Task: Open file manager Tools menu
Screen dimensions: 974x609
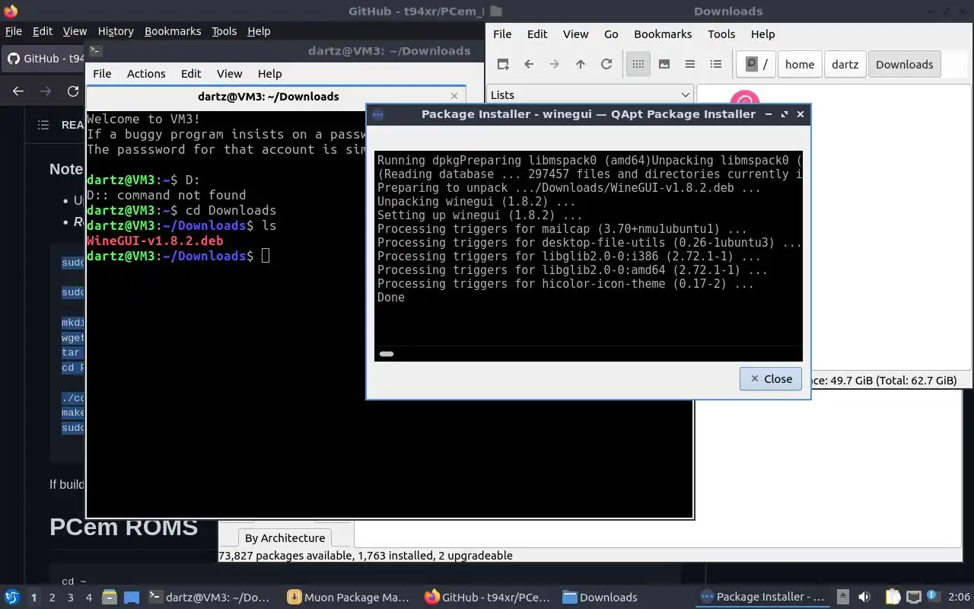Action: 721,33
